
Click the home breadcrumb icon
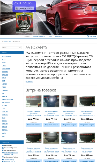(3, 41)
